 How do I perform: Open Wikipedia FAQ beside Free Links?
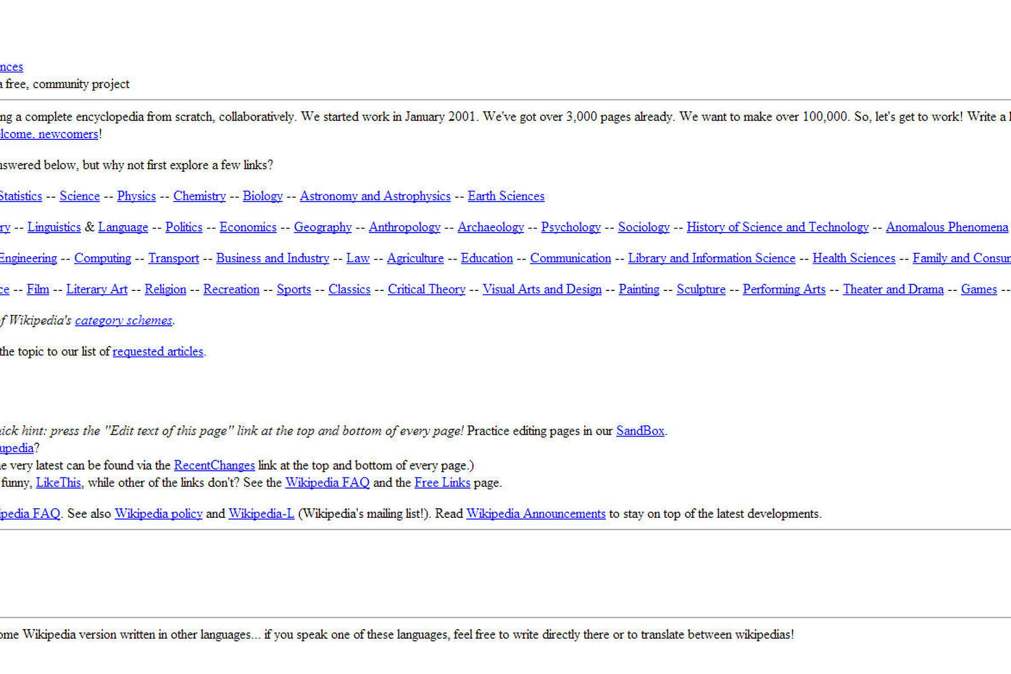pyautogui.click(x=327, y=482)
